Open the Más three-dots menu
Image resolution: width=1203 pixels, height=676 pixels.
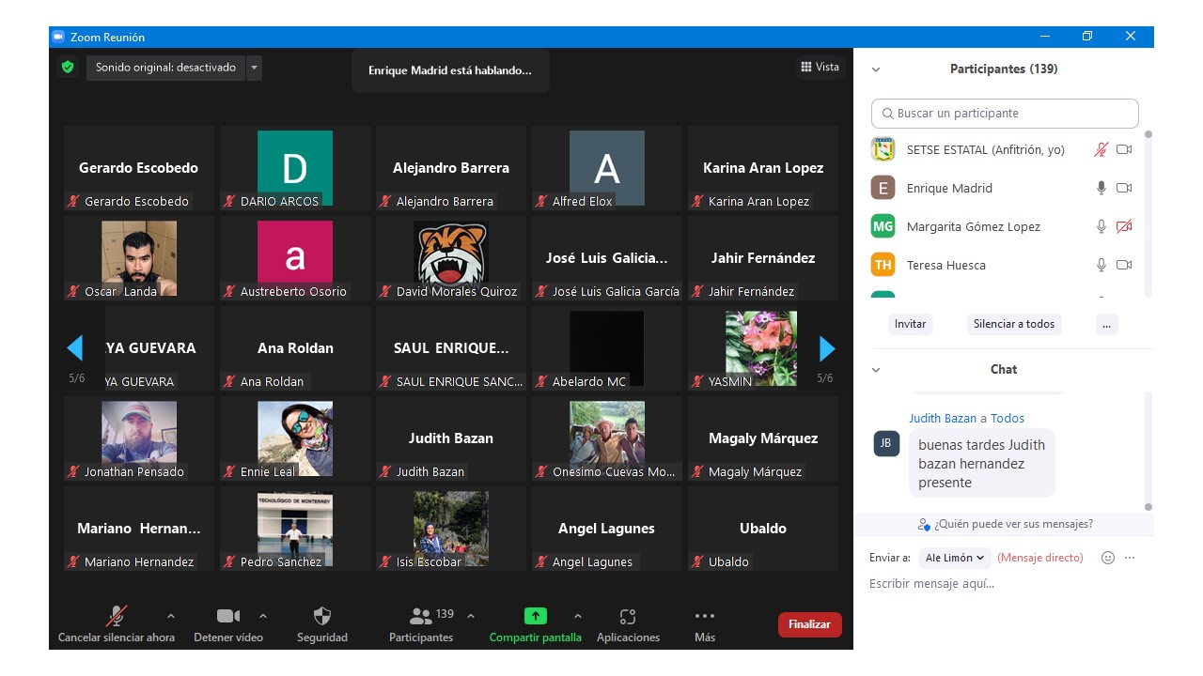704,617
